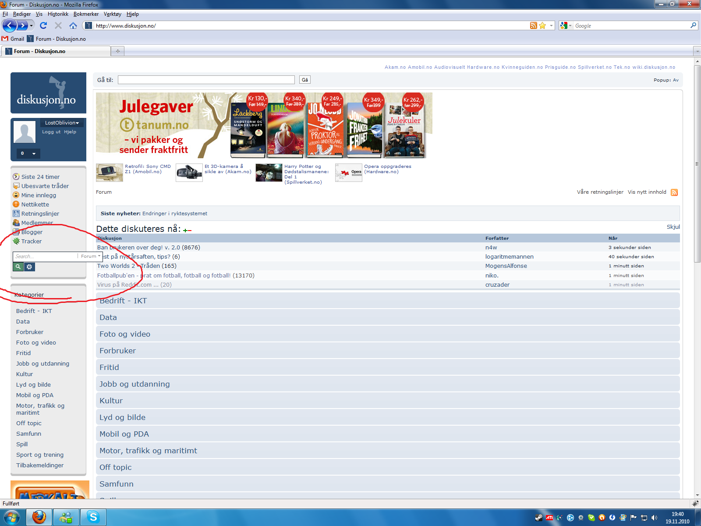Click the envelope icon next to Ubesvarte tråder
701x526 pixels.
coord(16,186)
